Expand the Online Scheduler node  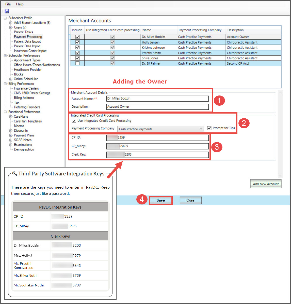click(11, 79)
